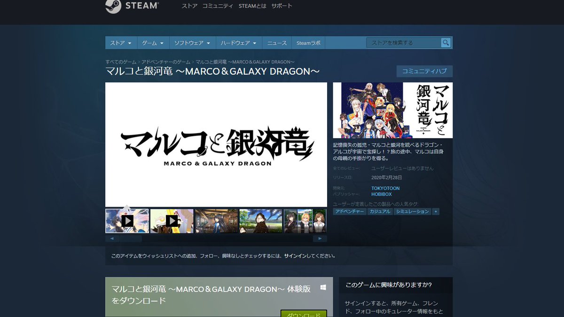Expand the ハードウェア dropdown menu
This screenshot has width=564, height=317.
[x=239, y=43]
